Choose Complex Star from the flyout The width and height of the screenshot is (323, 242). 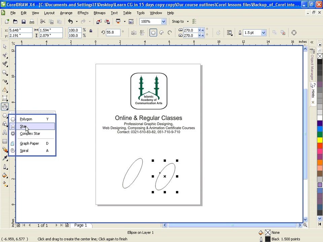click(32, 133)
